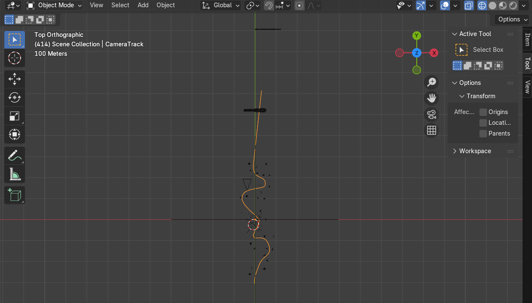Toggle viewport overlays on or off
532x303 pixels.
coord(446,6)
